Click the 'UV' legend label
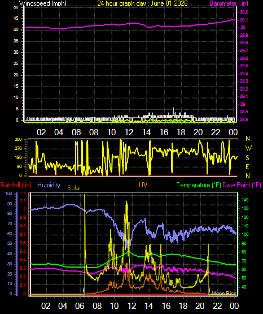263x314 pixels. 143,184
